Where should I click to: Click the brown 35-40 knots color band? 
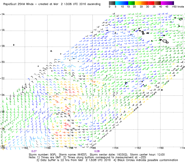pos(157,3)
